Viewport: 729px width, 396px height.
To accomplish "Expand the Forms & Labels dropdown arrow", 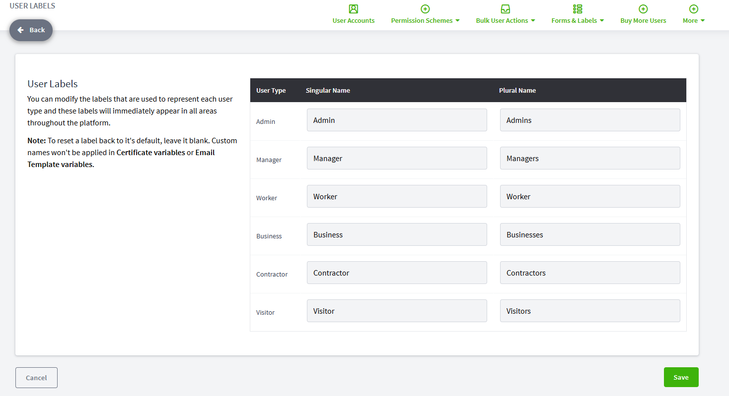I will pos(602,21).
